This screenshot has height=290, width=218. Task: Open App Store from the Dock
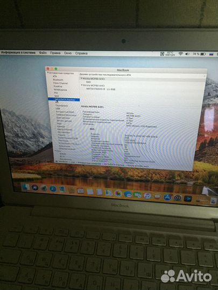click(167, 197)
